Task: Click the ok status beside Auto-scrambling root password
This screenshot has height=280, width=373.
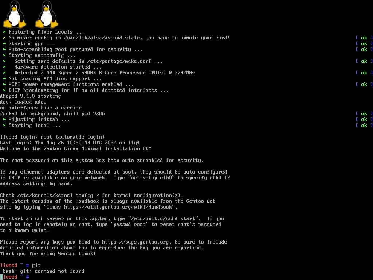Action: pos(364,50)
